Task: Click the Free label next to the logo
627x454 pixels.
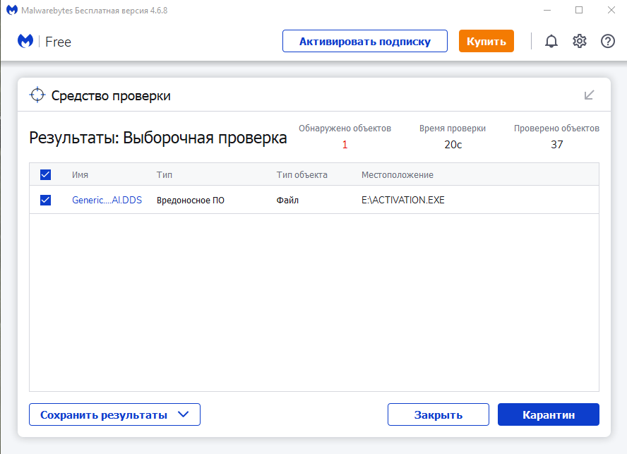Action: [x=58, y=42]
